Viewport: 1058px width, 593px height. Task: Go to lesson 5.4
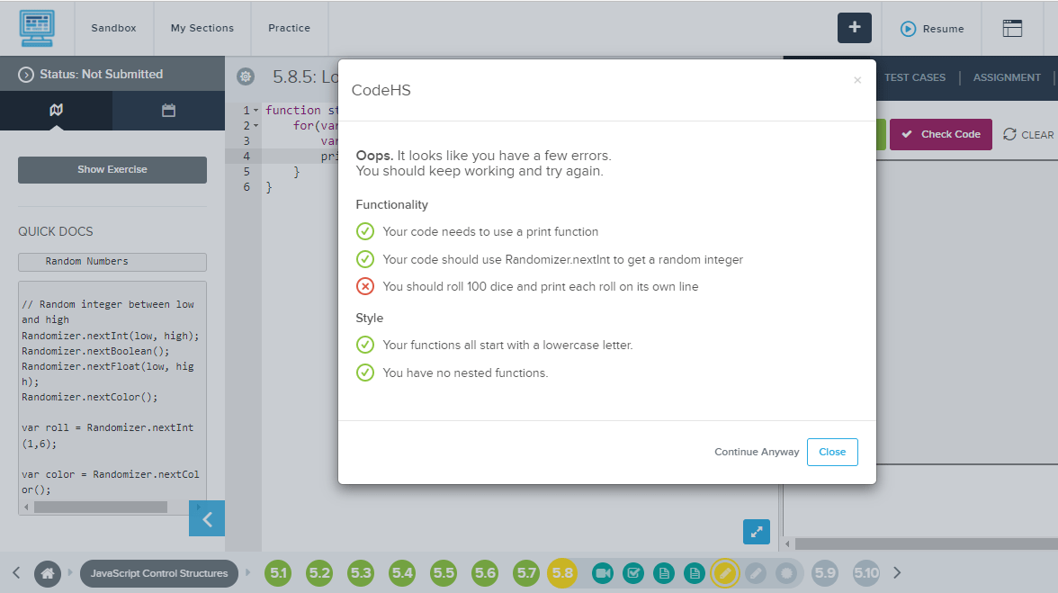[x=402, y=573]
